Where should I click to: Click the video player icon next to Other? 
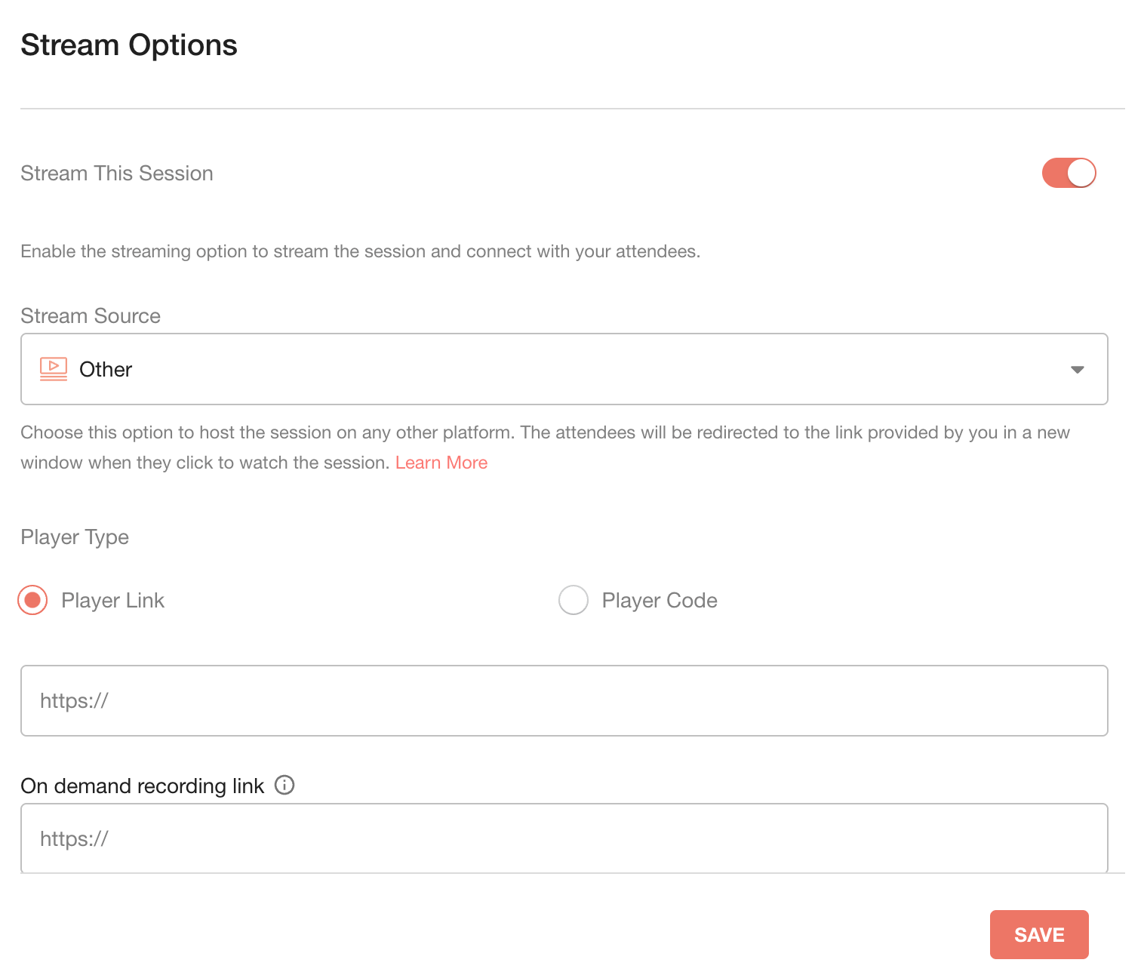[54, 369]
